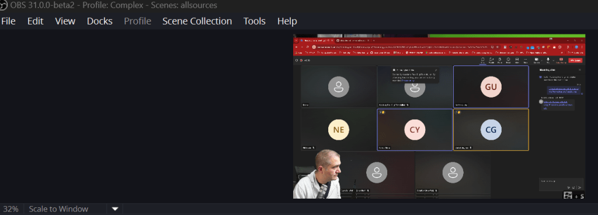Close the Meeting chat panel
Image resolution: width=598 pixels, height=215 pixels.
(x=580, y=70)
